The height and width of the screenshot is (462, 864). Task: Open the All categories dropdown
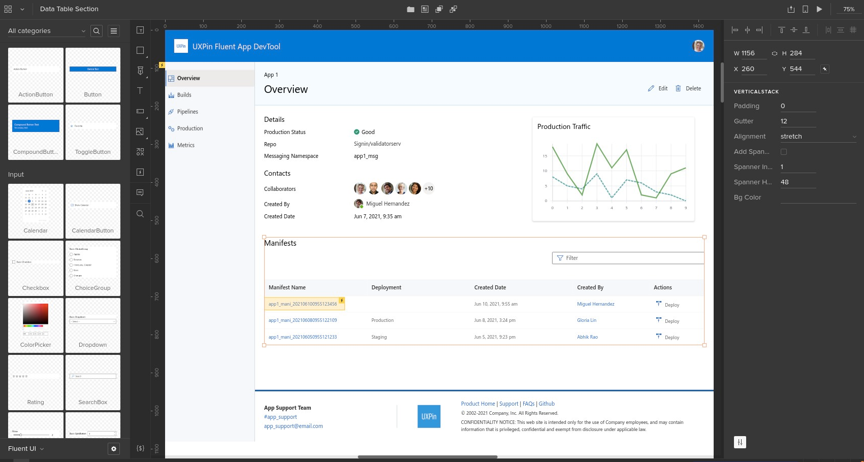pyautogui.click(x=46, y=30)
